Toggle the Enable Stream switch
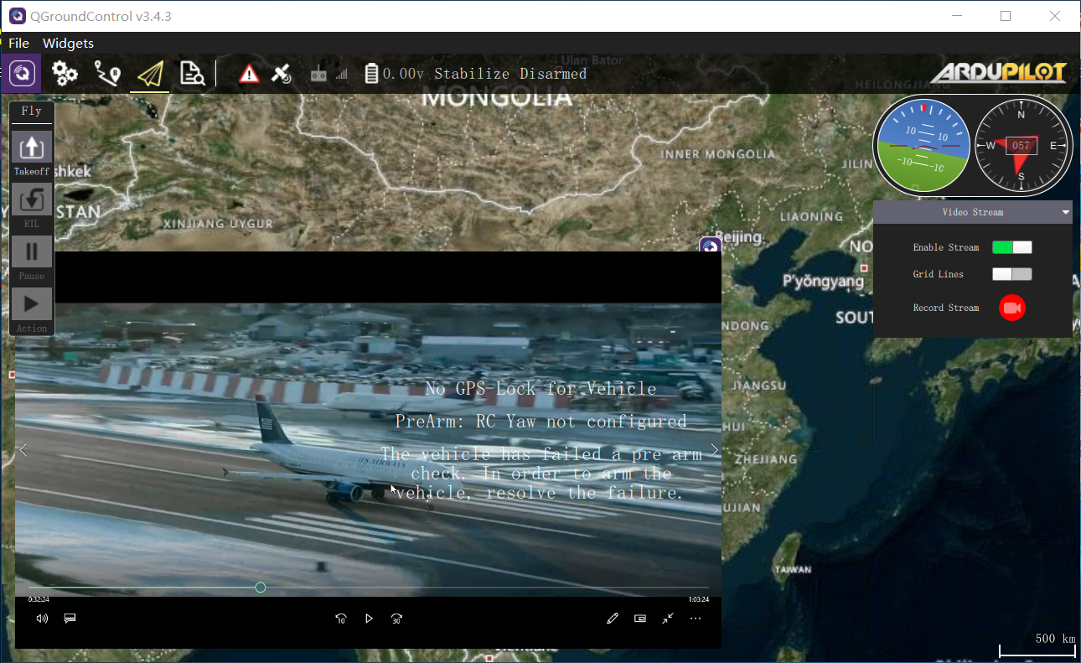Screen dimensions: 1081x663 [1012, 247]
